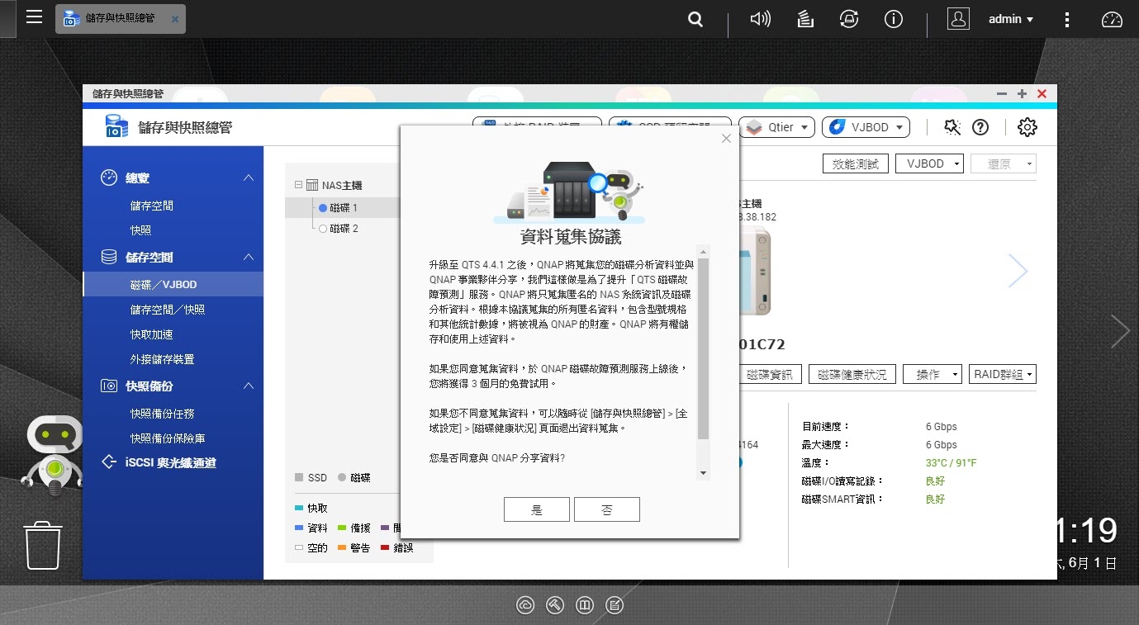Collapse the 總覽 sidebar section

[249, 178]
